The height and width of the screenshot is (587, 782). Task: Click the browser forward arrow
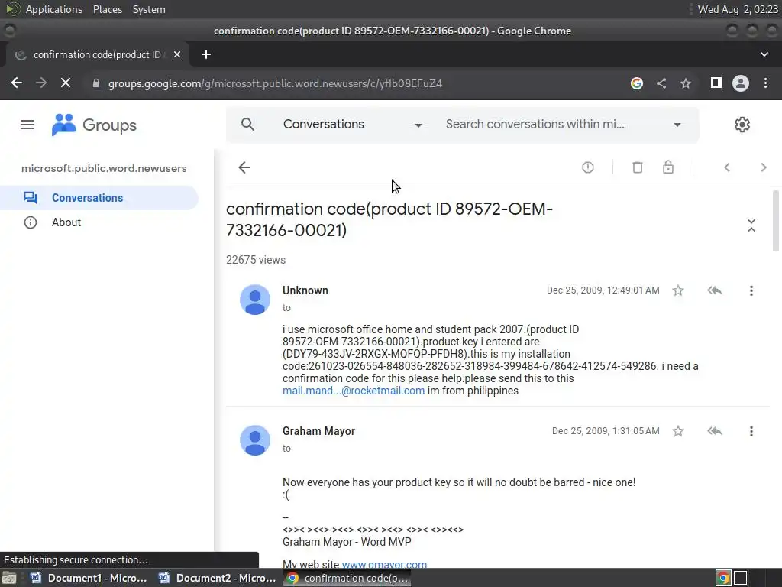coord(41,83)
